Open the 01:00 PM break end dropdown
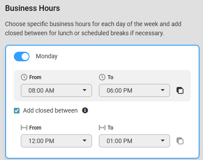203x160 pixels. [x=134, y=141]
